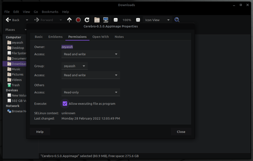Minimize the Downloads window
Viewport: 253px width, 161px height.
(234, 5)
